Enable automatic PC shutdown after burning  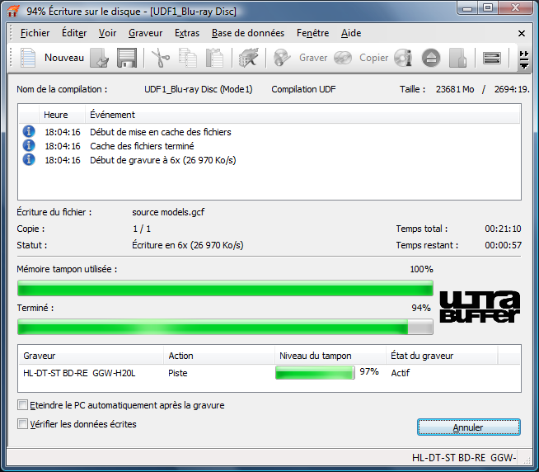point(22,405)
